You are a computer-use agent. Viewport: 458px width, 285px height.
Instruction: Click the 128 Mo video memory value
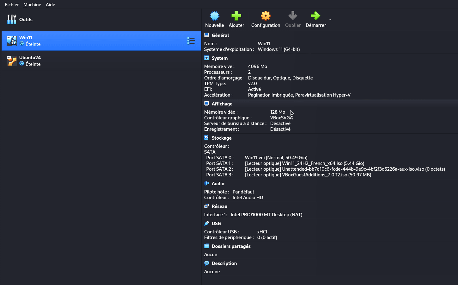(278, 112)
